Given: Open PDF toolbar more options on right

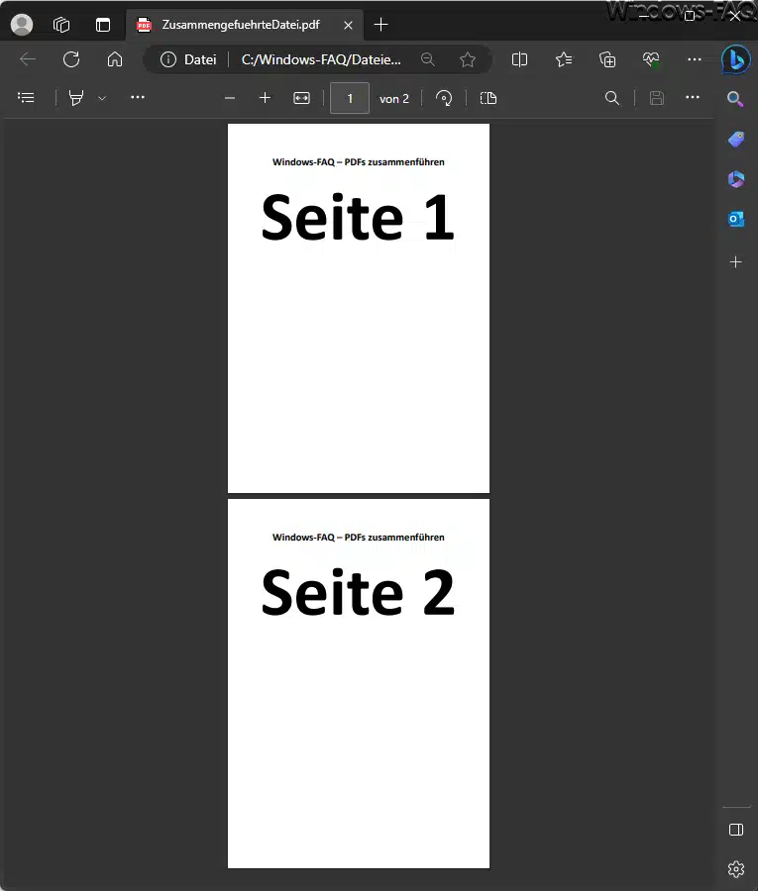Looking at the screenshot, I should pyautogui.click(x=693, y=98).
